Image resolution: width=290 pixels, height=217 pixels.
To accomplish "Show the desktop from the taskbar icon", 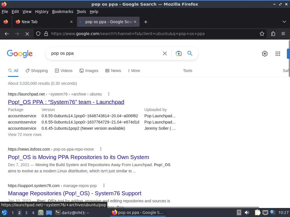I will click(x=49, y=213).
